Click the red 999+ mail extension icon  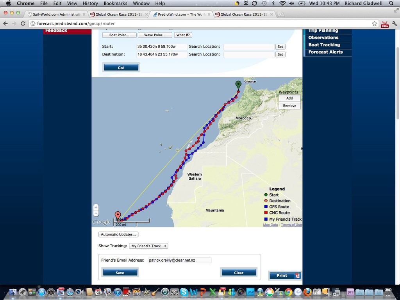point(385,24)
